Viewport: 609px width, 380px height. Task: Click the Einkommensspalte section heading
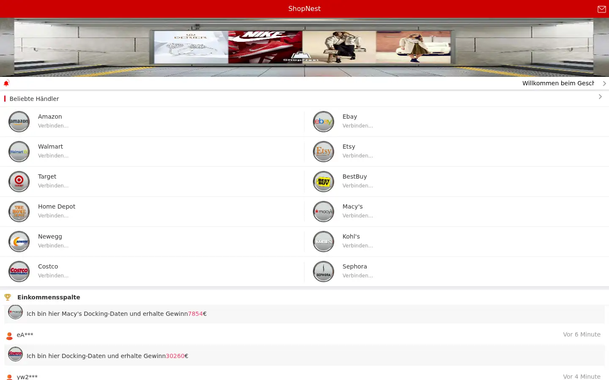coord(49,297)
